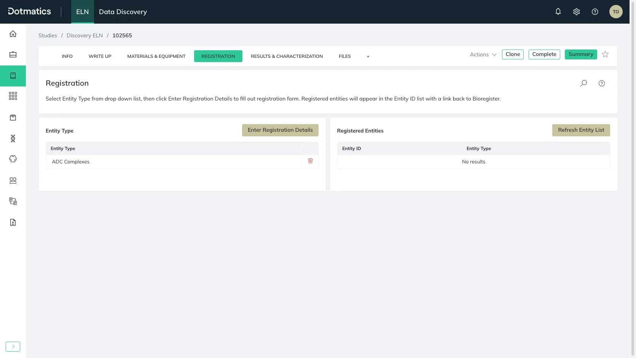
Task: Click Entity Type header in Registered Entities
Action: click(536, 149)
